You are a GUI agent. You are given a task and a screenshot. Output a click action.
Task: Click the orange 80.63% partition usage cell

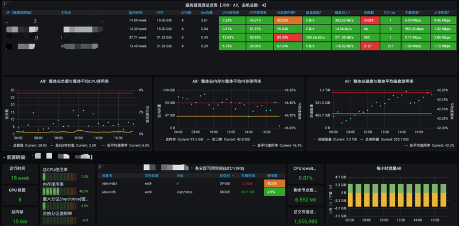click(x=287, y=20)
